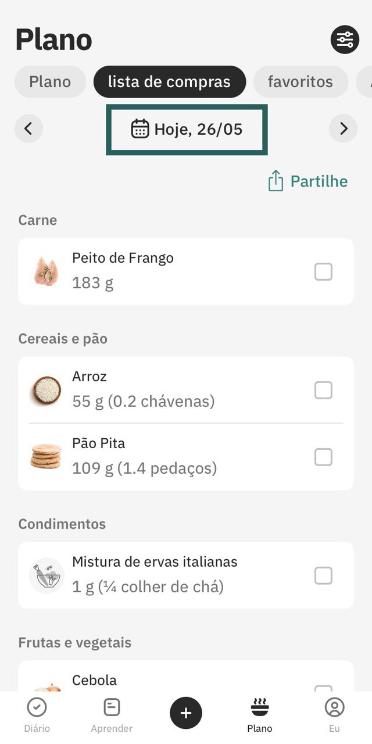Select the Plano bowl icon in bottom bar
372x744 pixels.
coord(260,707)
